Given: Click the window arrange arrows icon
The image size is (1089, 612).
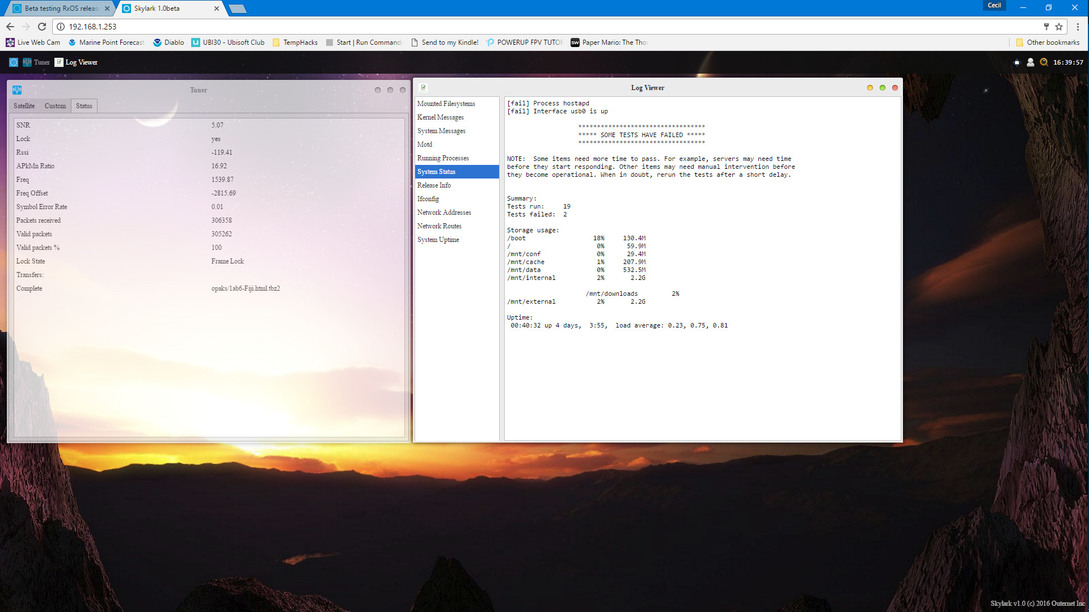Looking at the screenshot, I should tap(1017, 62).
